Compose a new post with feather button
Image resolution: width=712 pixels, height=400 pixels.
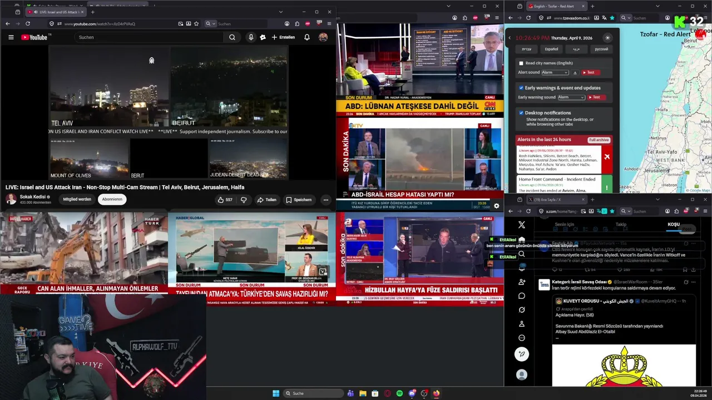coord(521,354)
